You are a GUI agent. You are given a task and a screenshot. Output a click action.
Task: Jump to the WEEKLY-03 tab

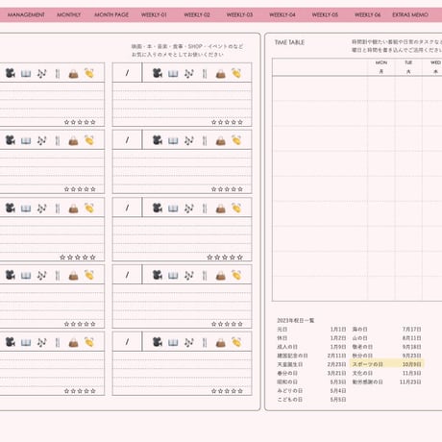coord(239,14)
